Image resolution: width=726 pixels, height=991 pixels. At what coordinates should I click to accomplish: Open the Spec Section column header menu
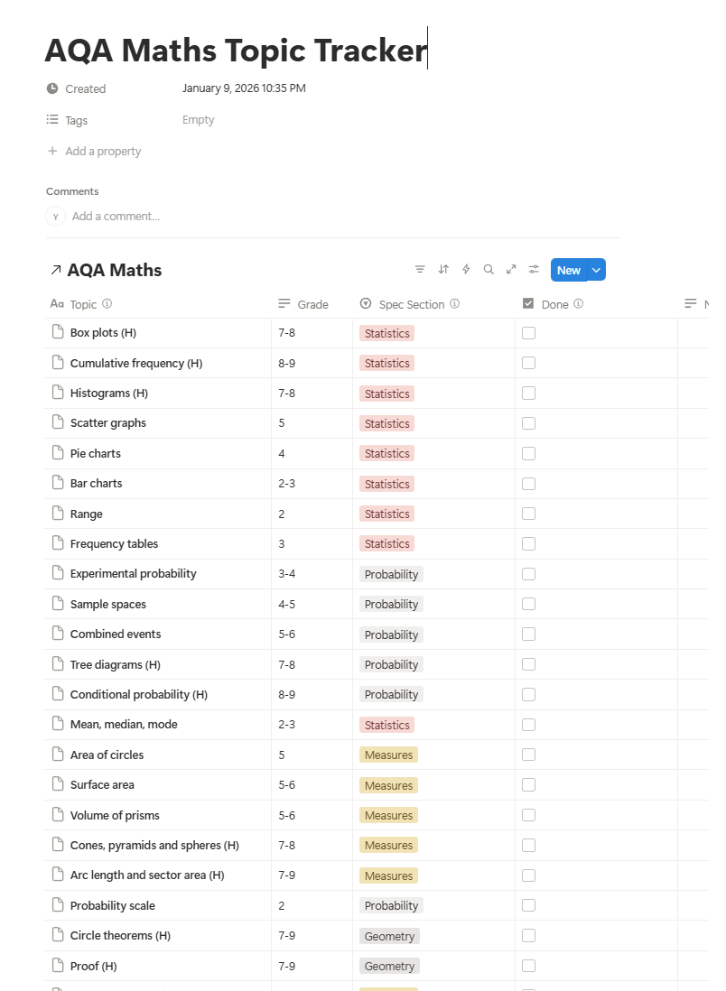412,304
